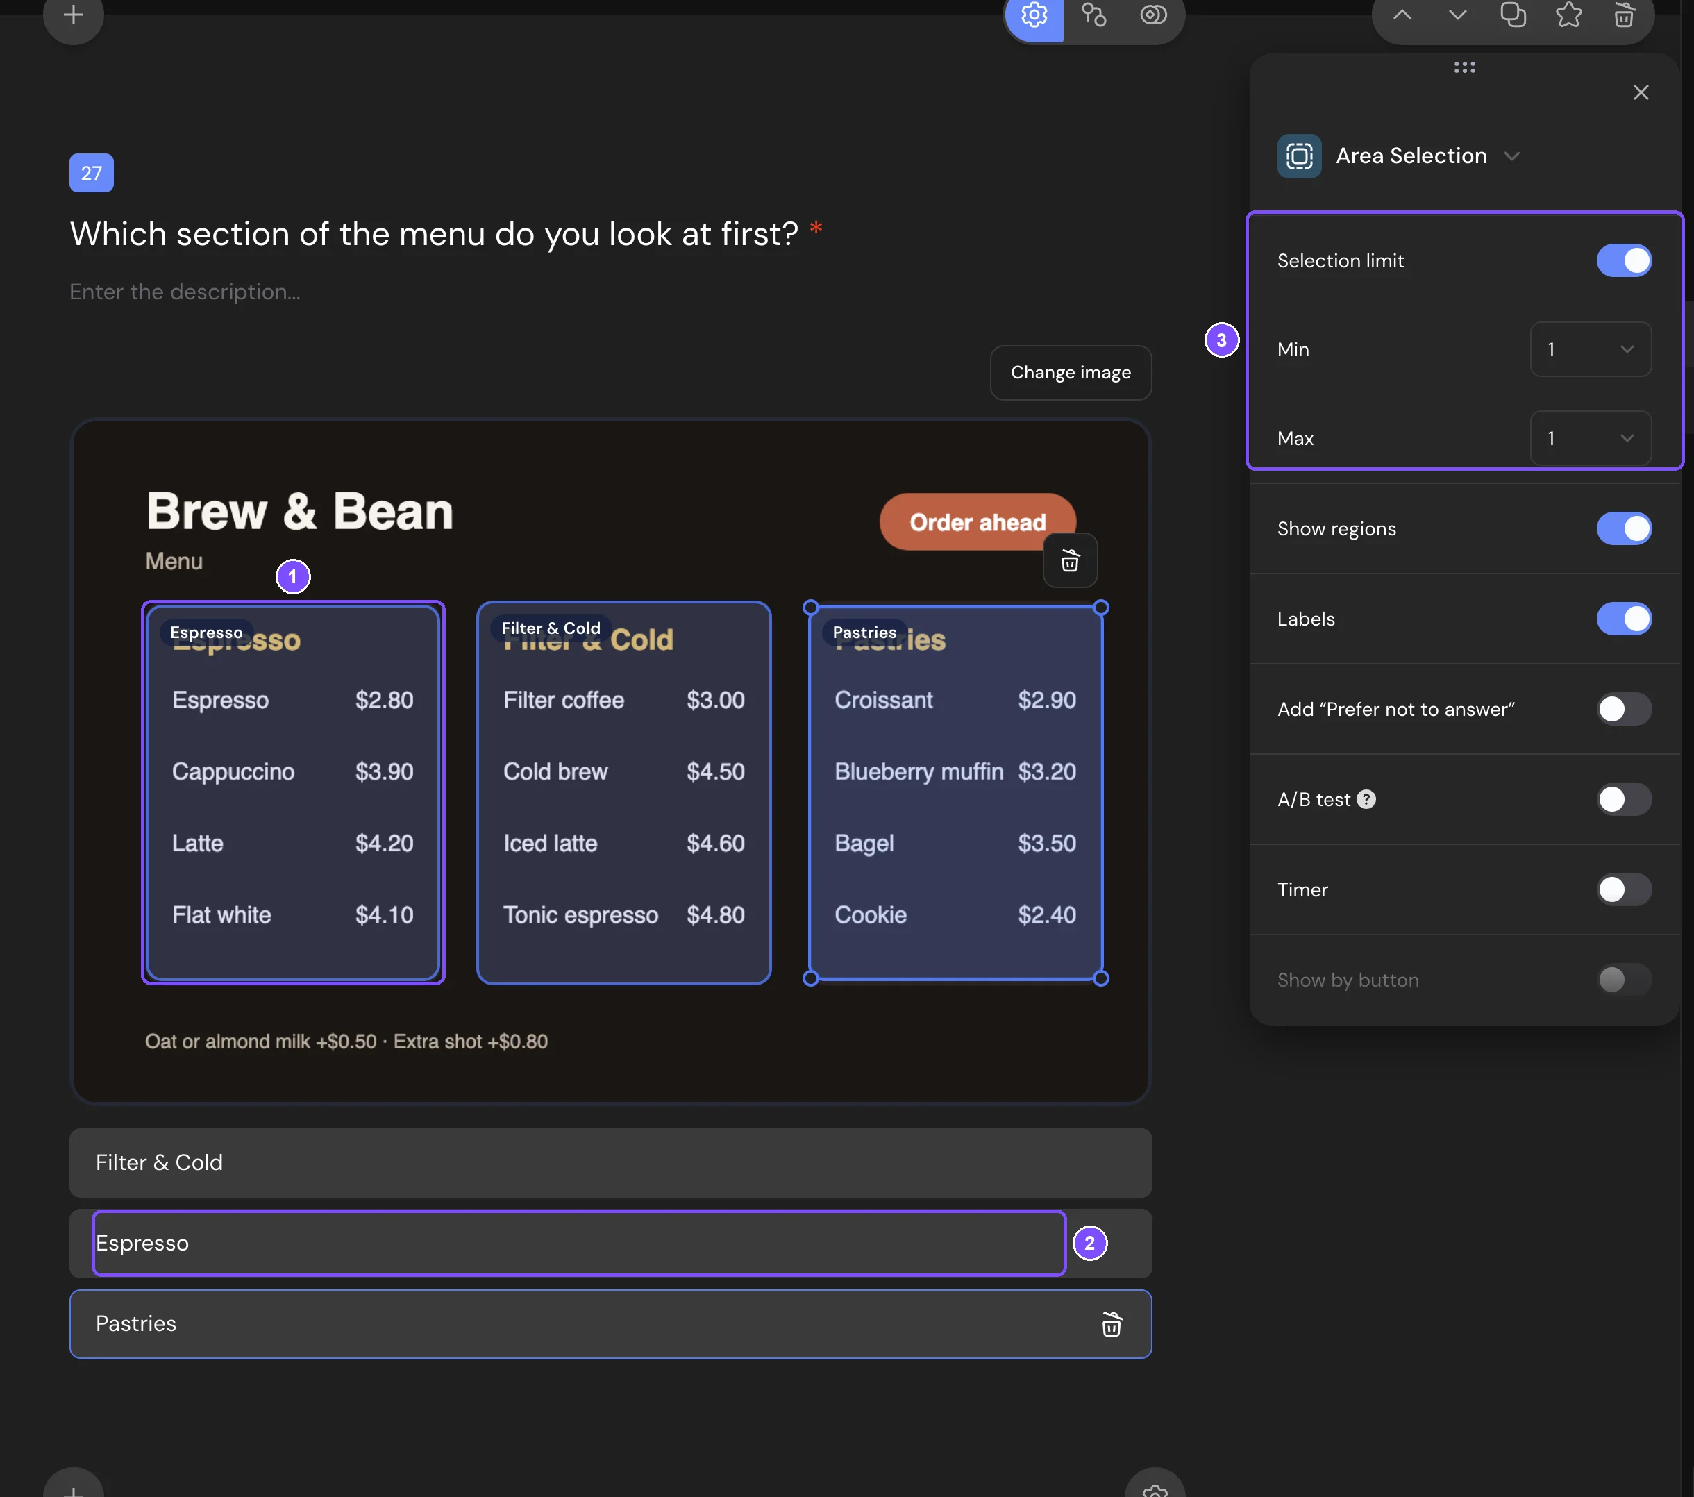Move question up with the arrow

1402,15
